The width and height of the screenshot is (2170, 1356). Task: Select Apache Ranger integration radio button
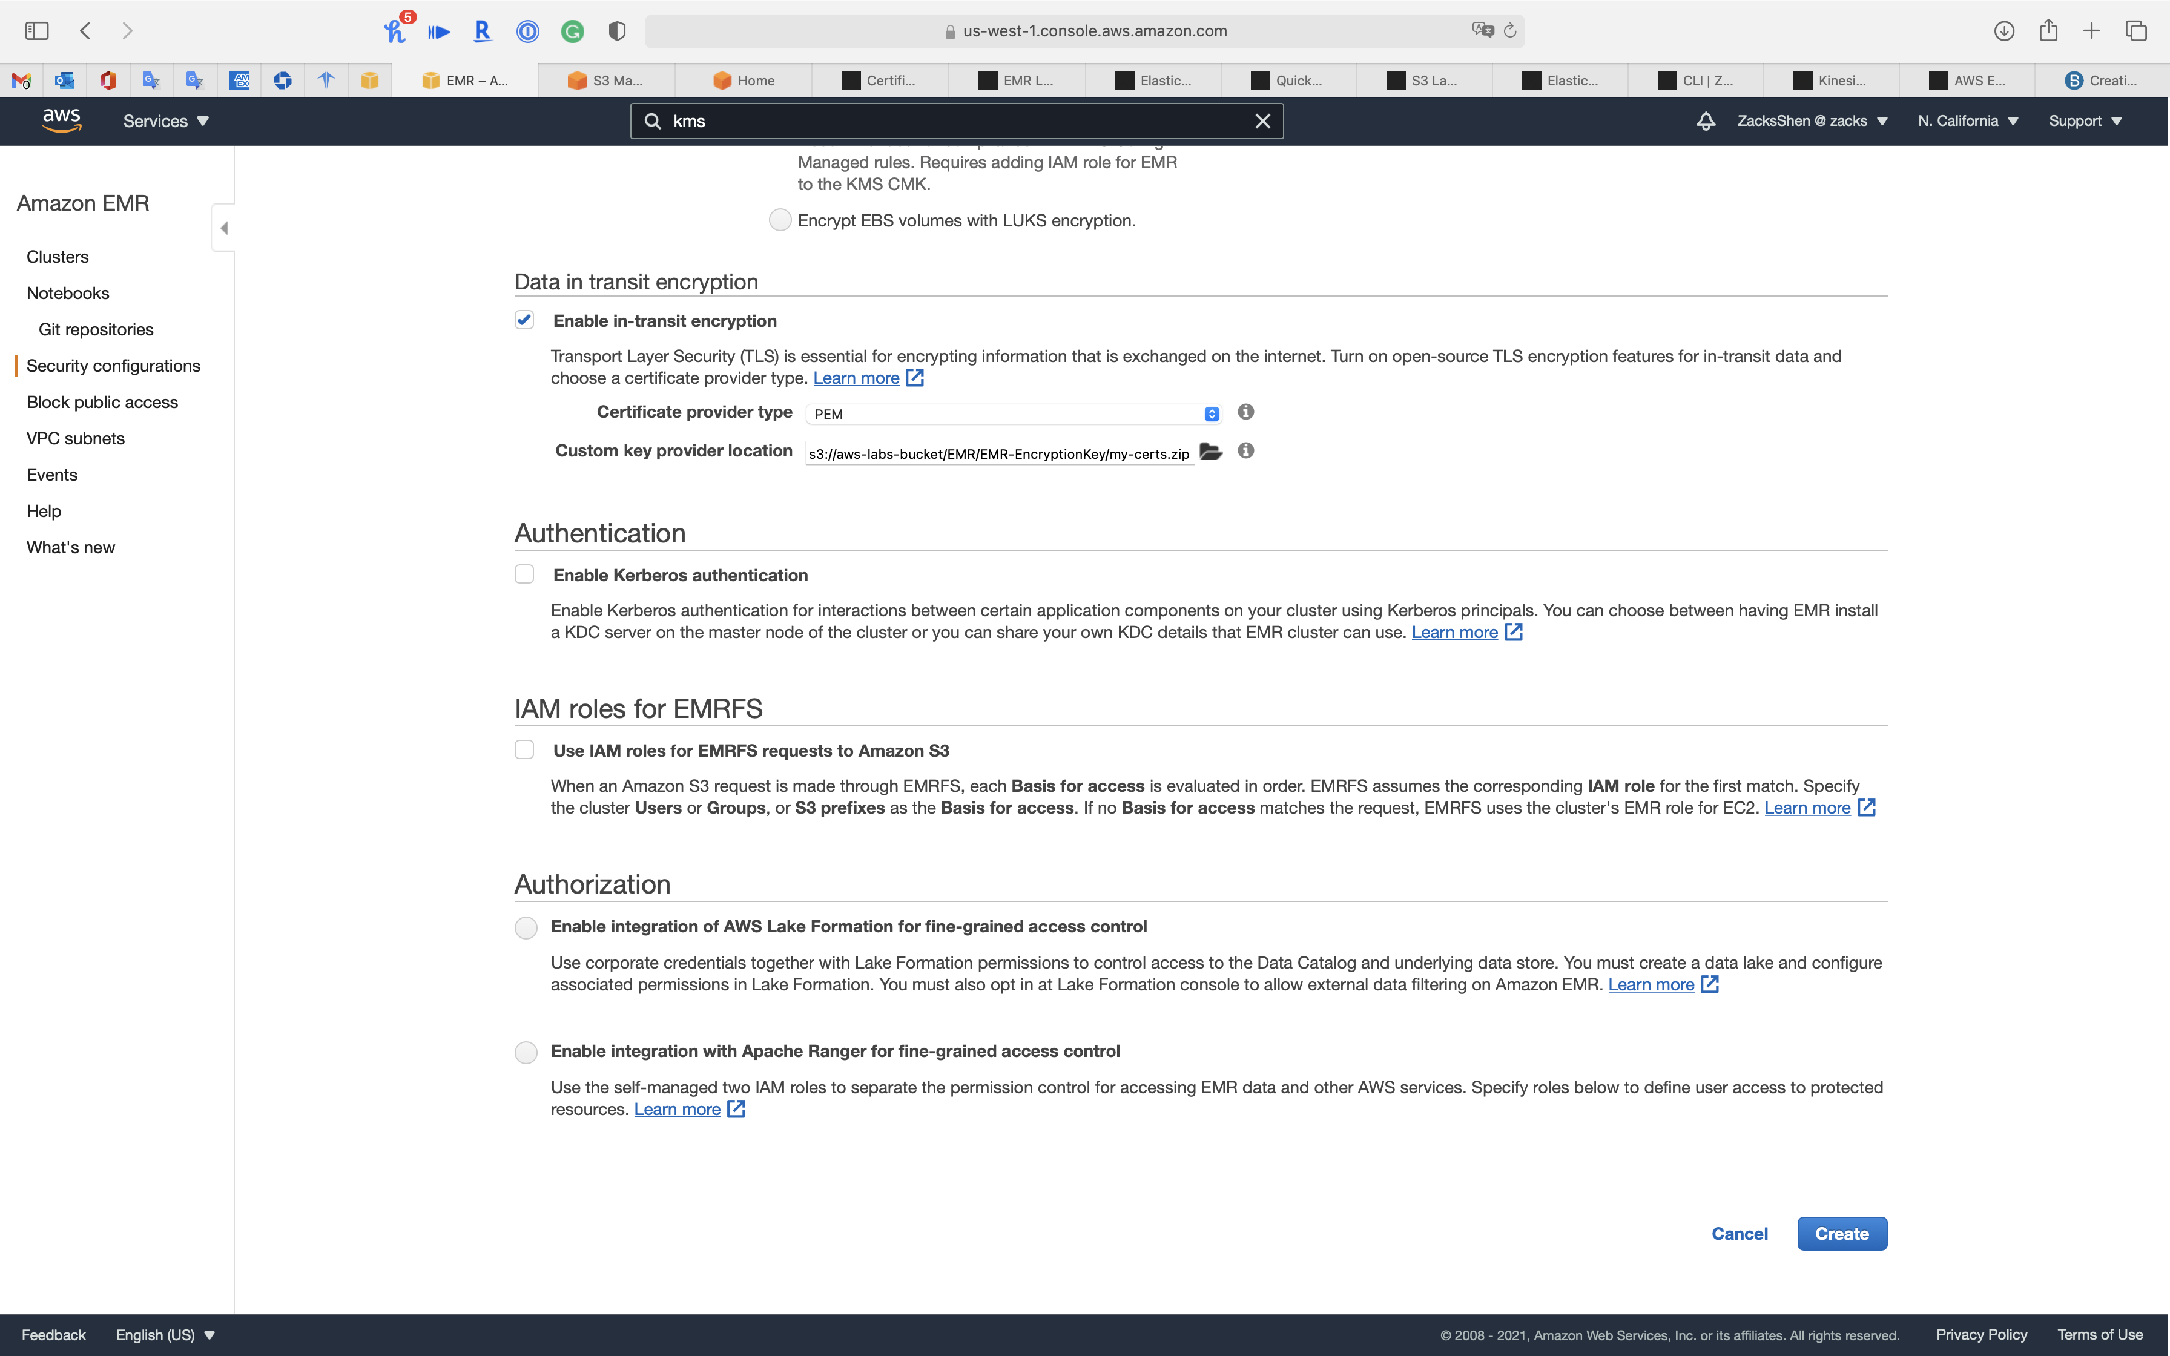(x=526, y=1052)
